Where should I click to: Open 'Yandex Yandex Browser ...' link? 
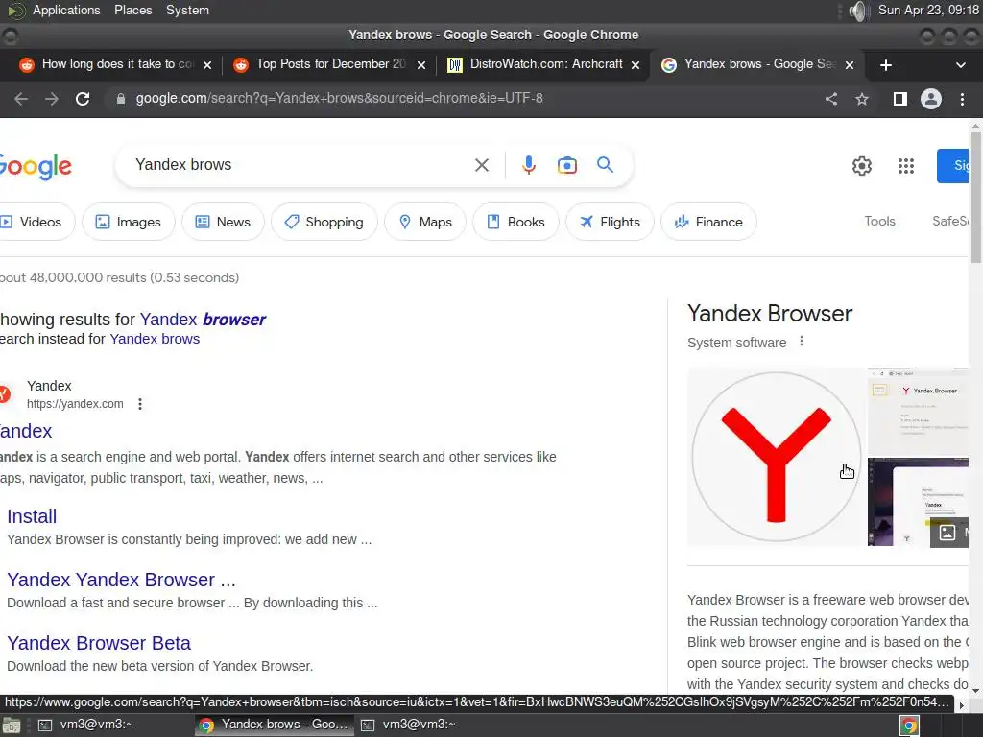click(122, 580)
